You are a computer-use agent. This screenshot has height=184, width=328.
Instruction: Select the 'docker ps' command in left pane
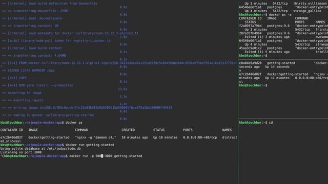74,123
